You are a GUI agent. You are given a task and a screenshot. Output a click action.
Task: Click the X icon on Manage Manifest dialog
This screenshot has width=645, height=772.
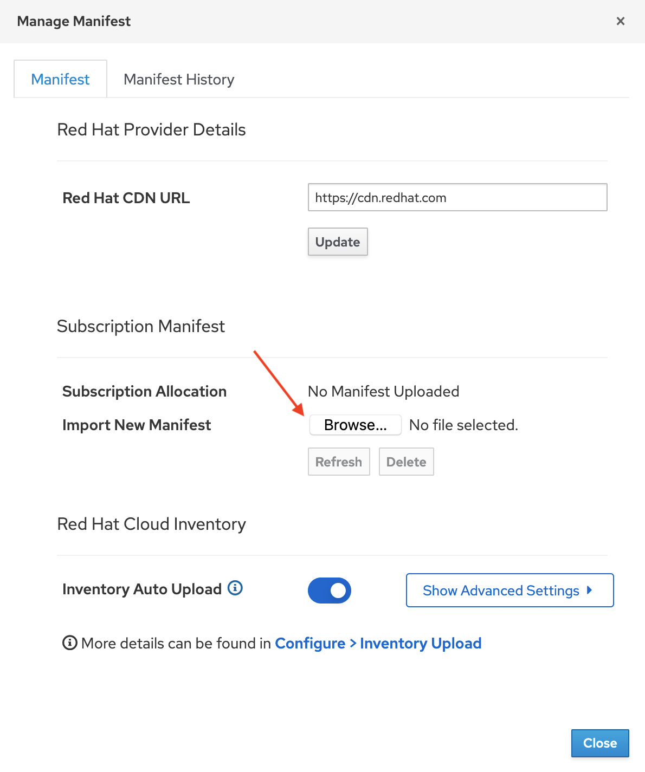[620, 21]
